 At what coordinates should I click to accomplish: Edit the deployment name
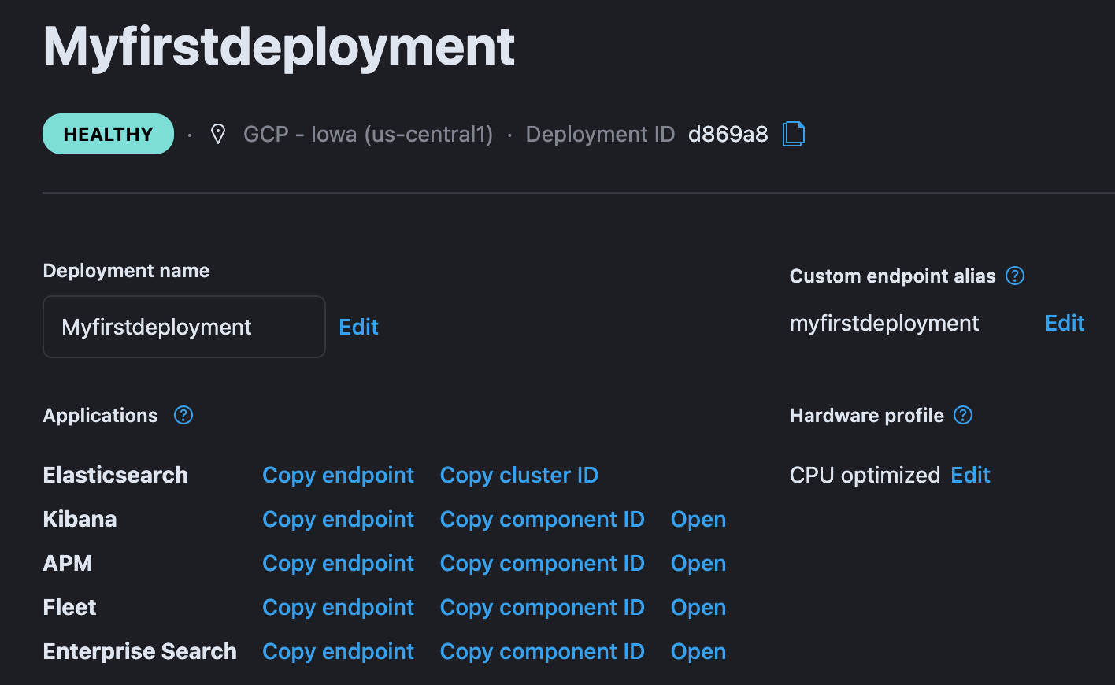pyautogui.click(x=358, y=327)
